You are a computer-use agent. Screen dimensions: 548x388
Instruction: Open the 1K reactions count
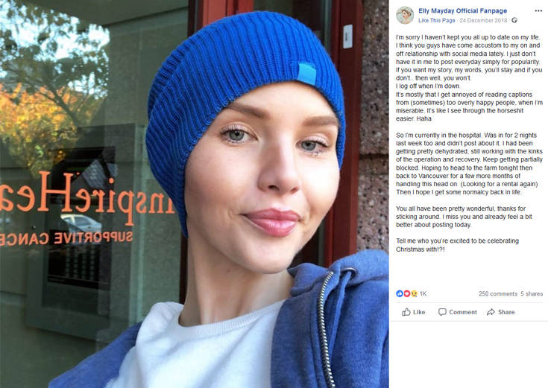(x=423, y=293)
